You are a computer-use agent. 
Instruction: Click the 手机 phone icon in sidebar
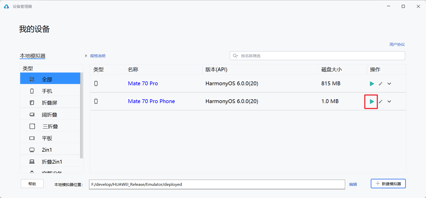point(32,91)
